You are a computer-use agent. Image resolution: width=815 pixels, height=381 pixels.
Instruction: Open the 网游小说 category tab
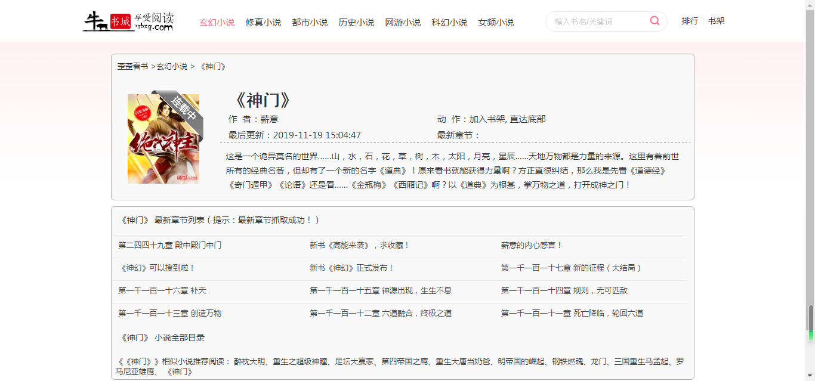[x=403, y=23]
